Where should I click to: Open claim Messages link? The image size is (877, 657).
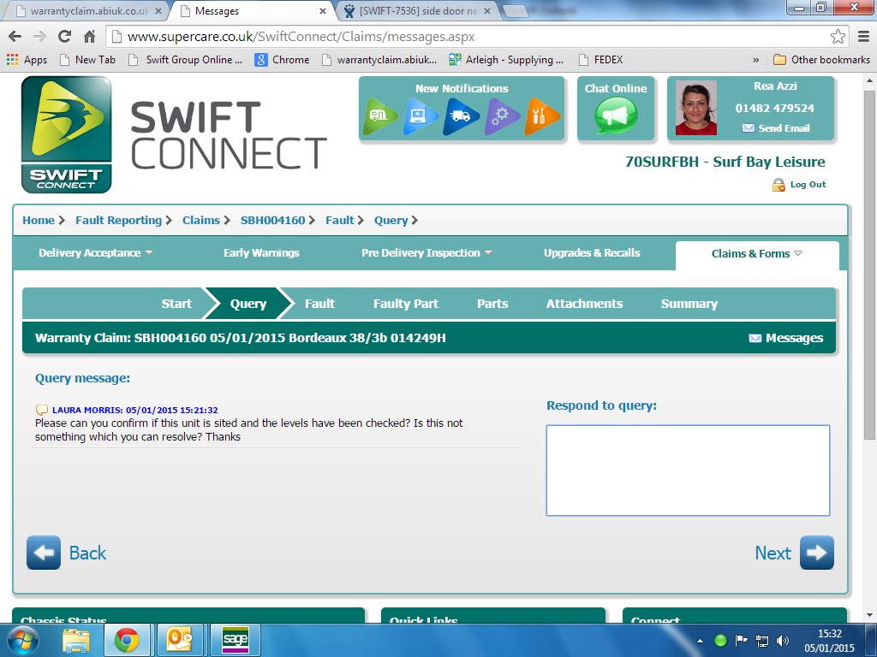click(x=786, y=338)
